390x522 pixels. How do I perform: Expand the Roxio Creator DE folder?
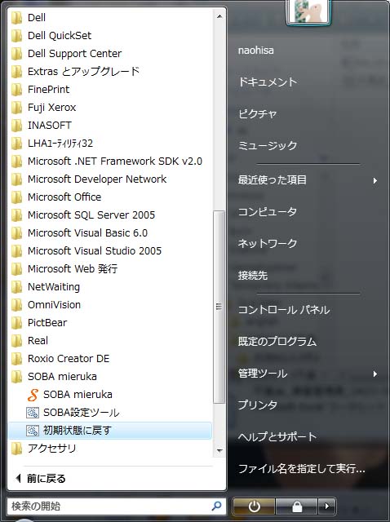tap(69, 359)
